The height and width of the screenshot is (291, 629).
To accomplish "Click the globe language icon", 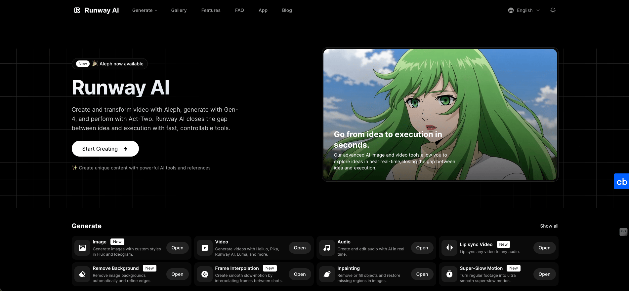I will [x=511, y=10].
